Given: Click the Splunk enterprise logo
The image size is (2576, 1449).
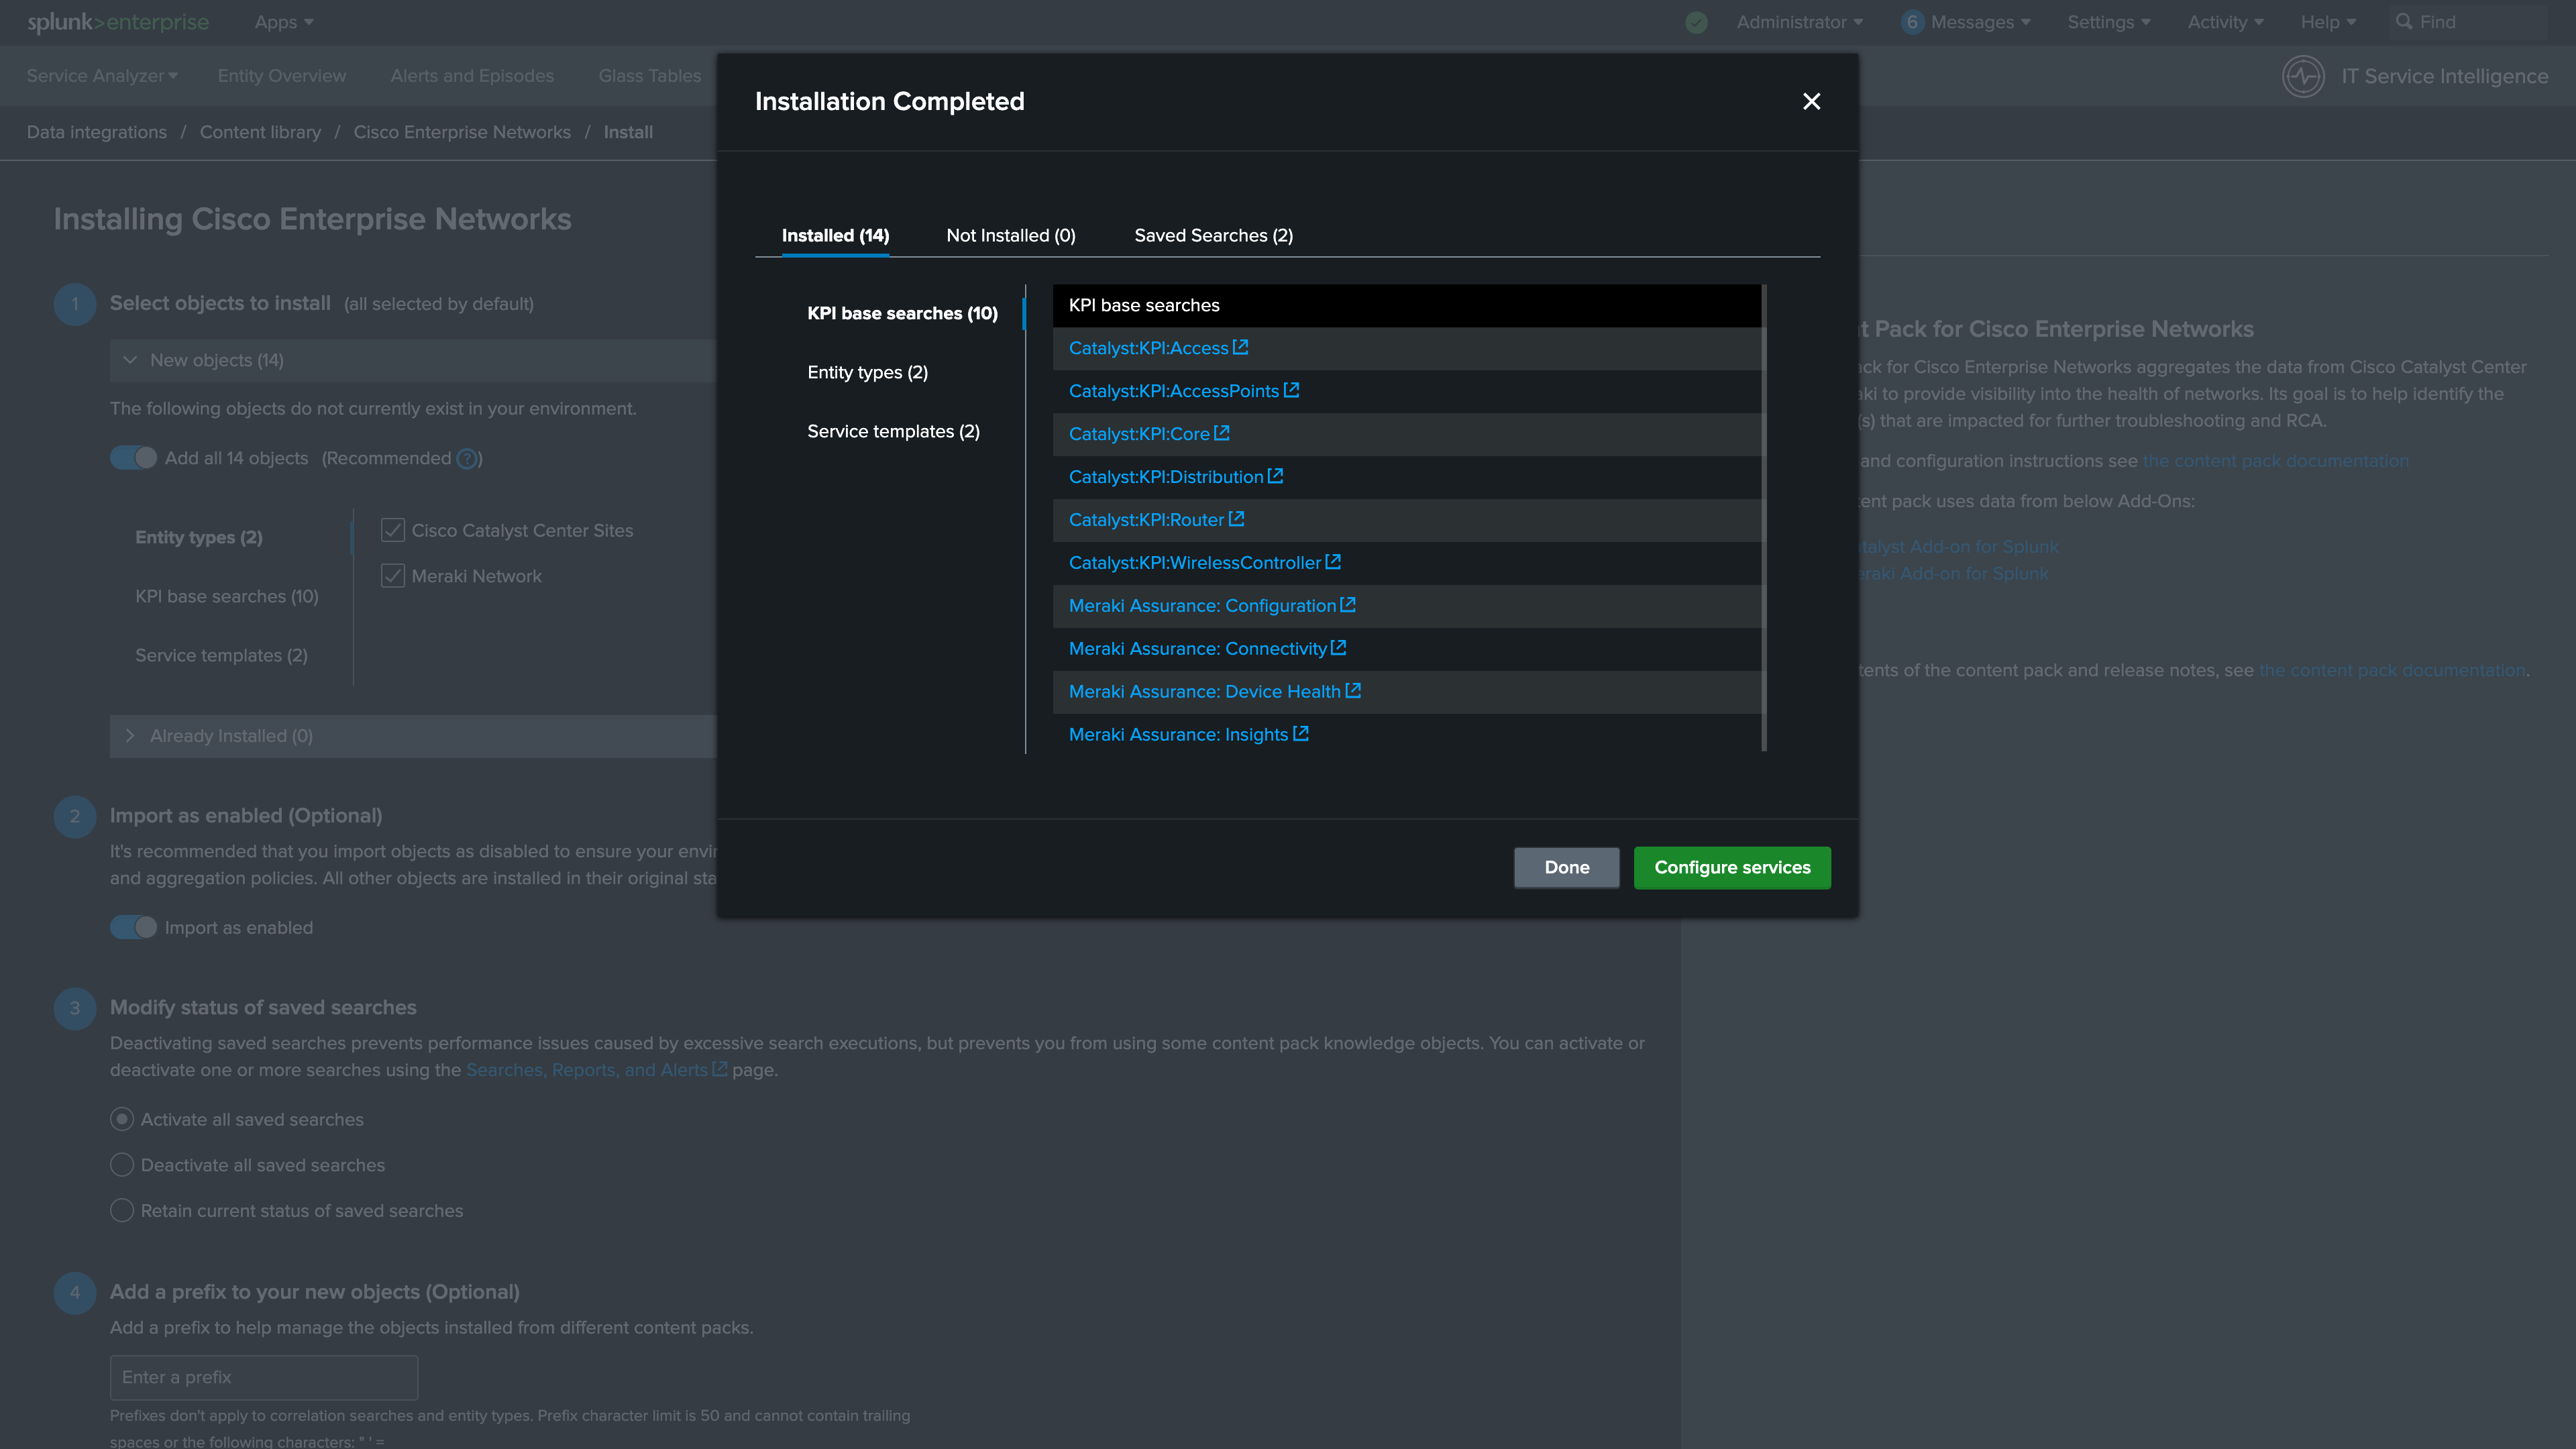Looking at the screenshot, I should (118, 22).
